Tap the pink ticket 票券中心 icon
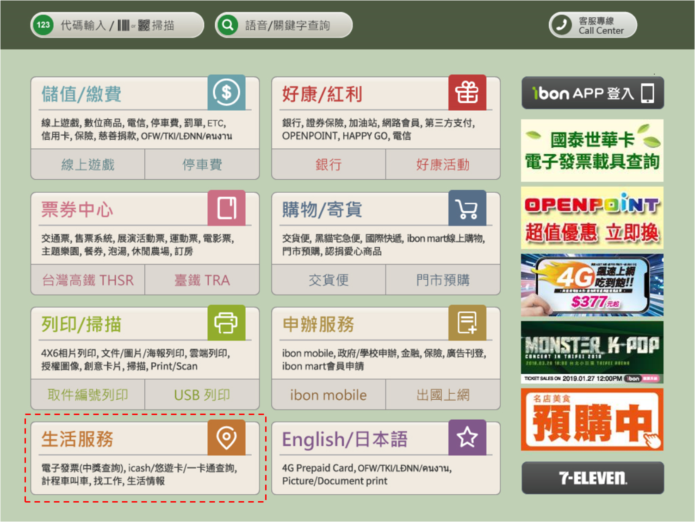Screen dimensions: 695x522 pos(226,208)
